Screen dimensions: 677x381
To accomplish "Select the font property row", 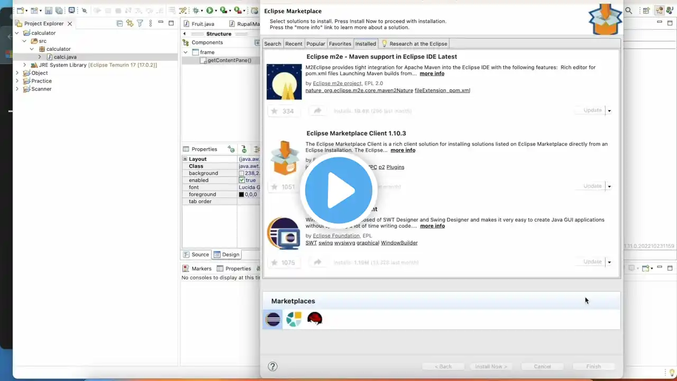I will (221, 187).
